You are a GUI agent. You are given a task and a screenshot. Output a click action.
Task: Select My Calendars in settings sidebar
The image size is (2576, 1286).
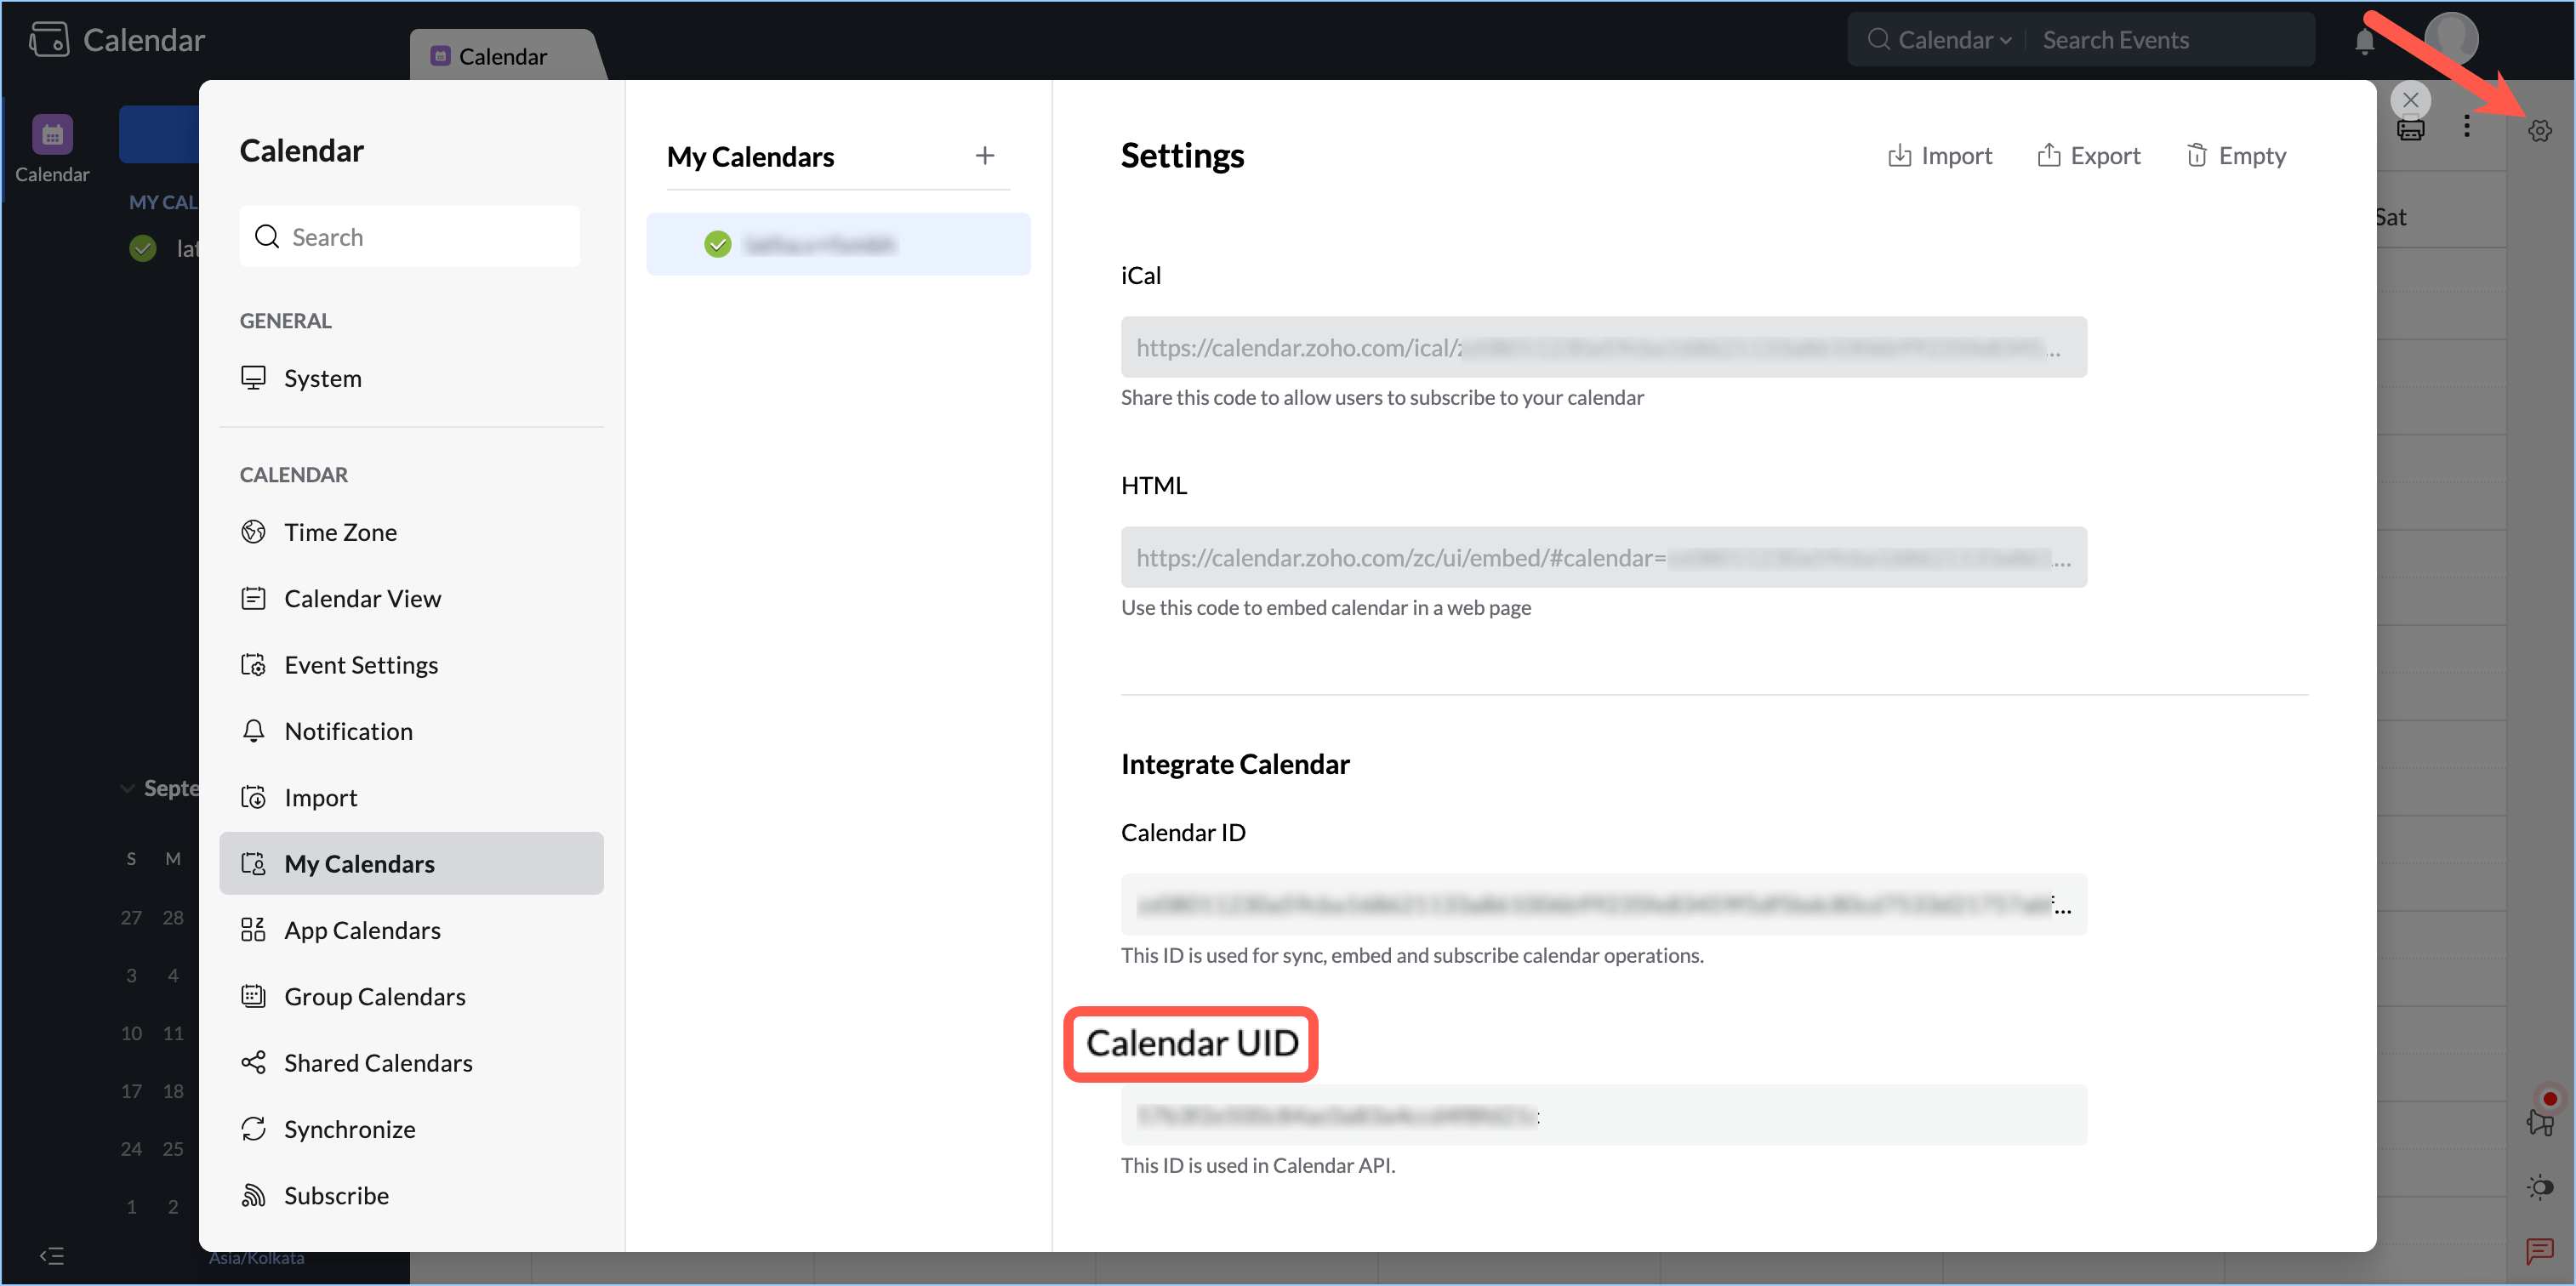pyautogui.click(x=411, y=863)
